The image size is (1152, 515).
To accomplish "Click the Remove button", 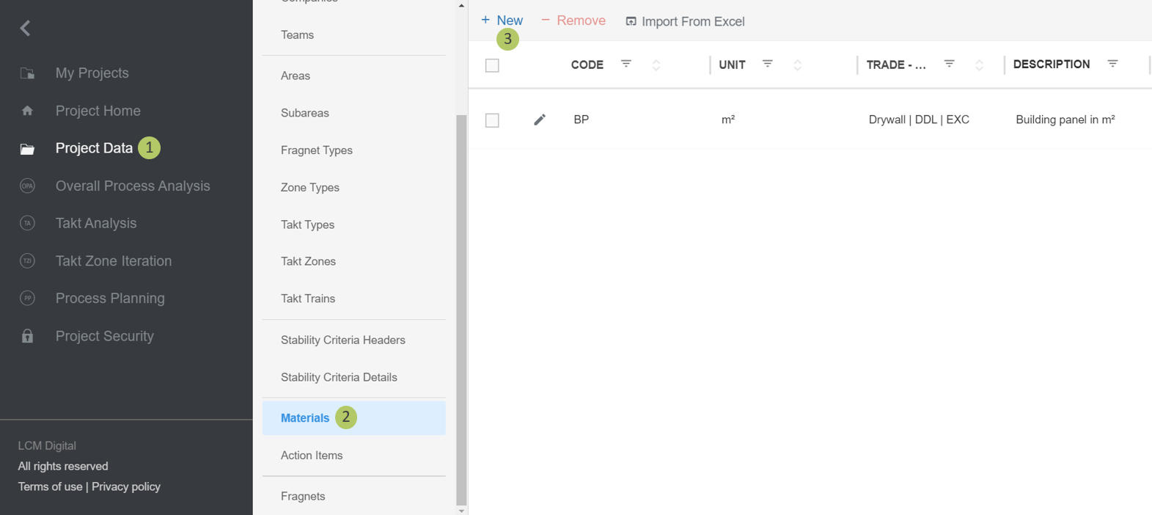I will tap(573, 21).
